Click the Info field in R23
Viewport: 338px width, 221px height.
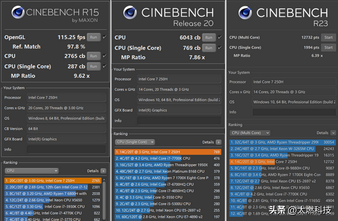(x=294, y=112)
